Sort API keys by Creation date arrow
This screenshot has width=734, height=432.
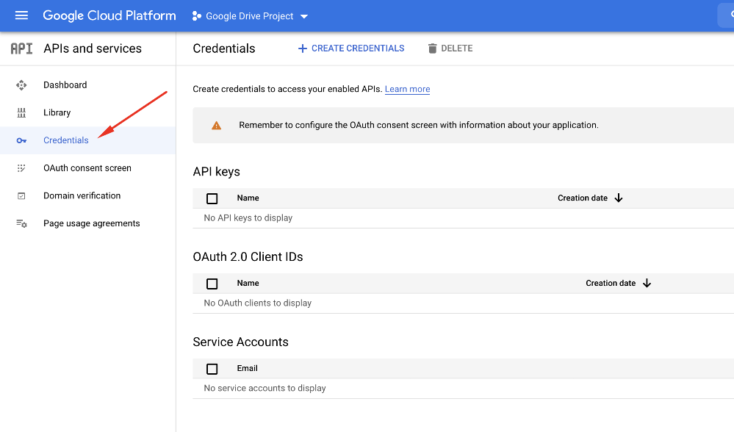click(619, 198)
